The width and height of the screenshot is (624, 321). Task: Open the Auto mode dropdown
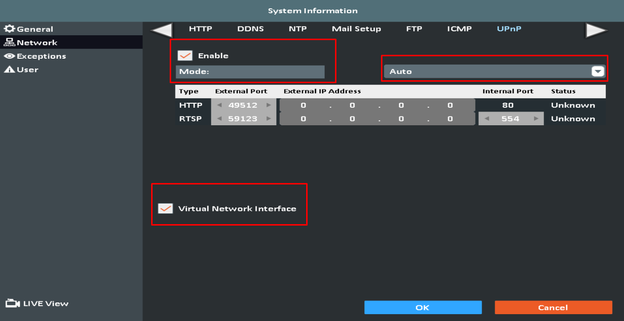[x=494, y=71]
